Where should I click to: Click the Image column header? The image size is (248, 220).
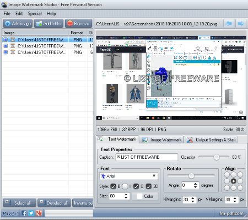(35, 33)
